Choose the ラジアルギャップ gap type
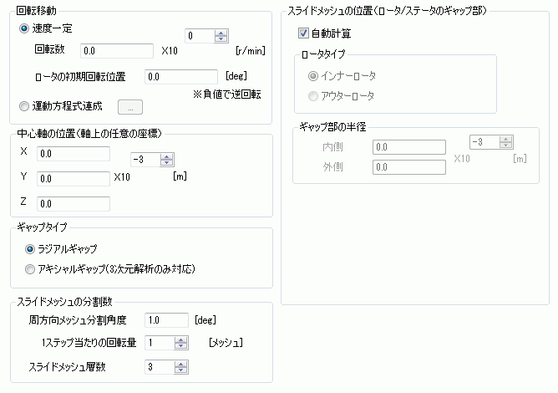The image size is (558, 393). pos(31,248)
